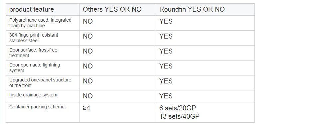Click the 'Roundfin YES OR NO' header

[x=205, y=9]
